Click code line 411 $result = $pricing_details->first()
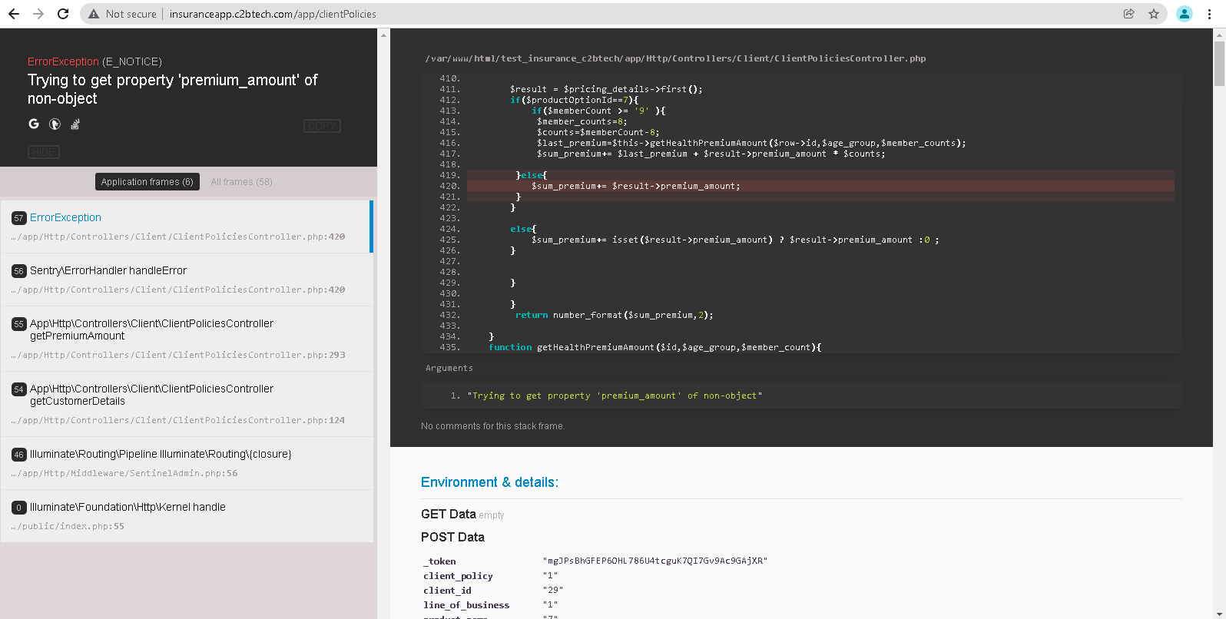The image size is (1226, 619). coord(606,89)
